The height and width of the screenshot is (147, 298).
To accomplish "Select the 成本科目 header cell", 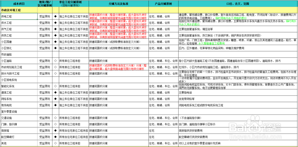I will [x=18, y=4].
